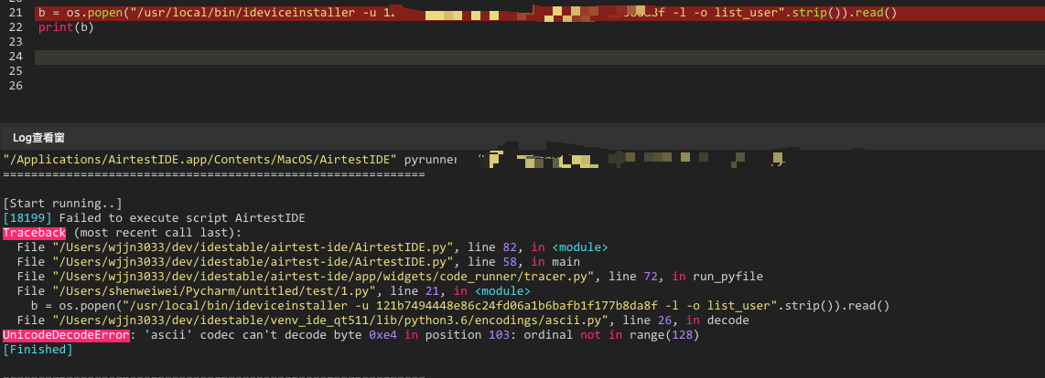Click the encodings/ascii.py line 26 entry
The image size is (1045, 378).
[x=383, y=320]
